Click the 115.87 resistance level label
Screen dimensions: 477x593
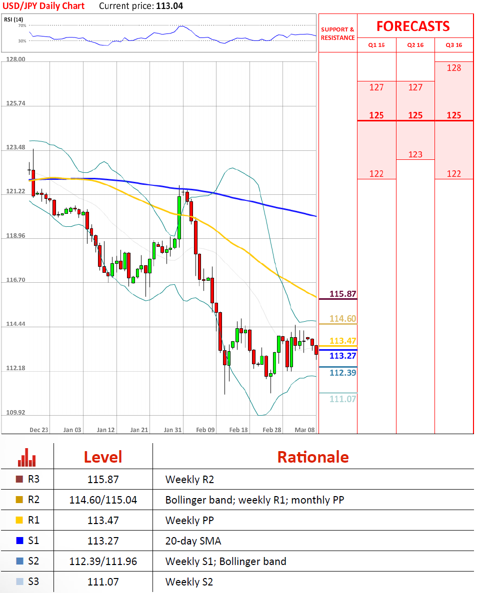342,294
